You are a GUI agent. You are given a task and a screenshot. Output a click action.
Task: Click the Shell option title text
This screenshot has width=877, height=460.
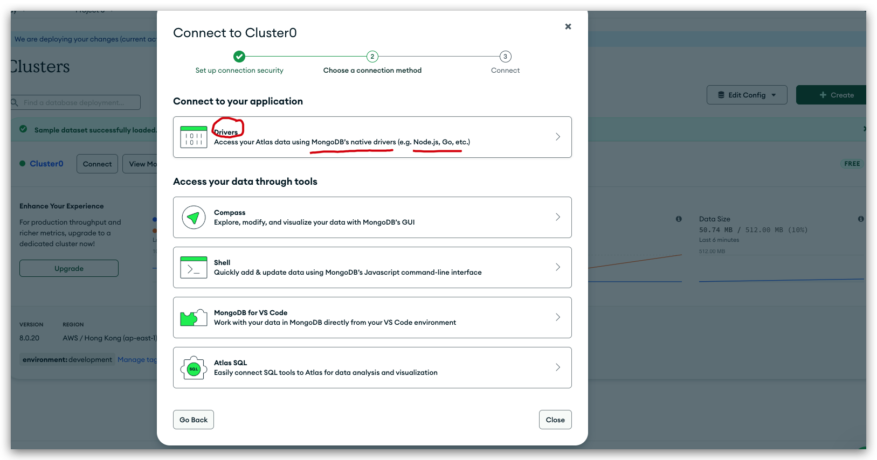222,263
